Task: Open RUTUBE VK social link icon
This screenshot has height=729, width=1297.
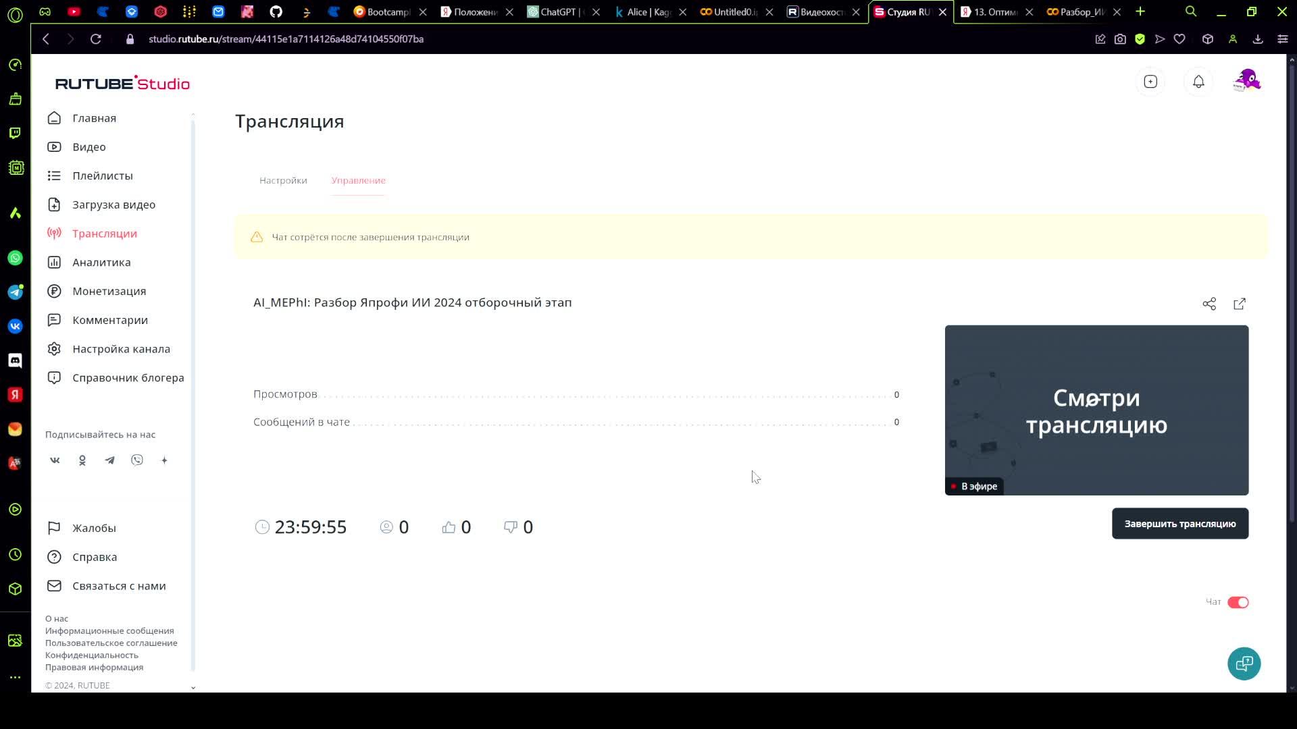Action: click(x=55, y=460)
